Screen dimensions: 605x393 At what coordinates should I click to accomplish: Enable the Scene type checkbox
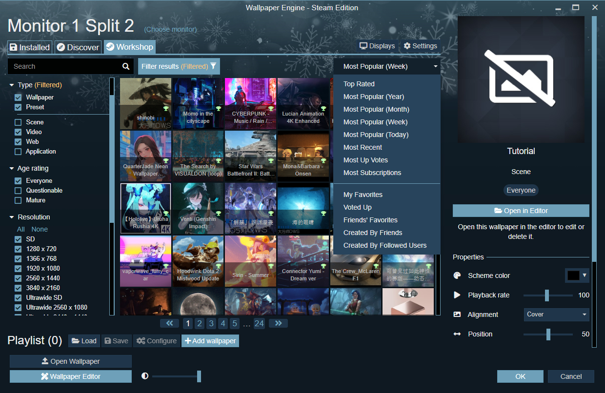coord(18,122)
